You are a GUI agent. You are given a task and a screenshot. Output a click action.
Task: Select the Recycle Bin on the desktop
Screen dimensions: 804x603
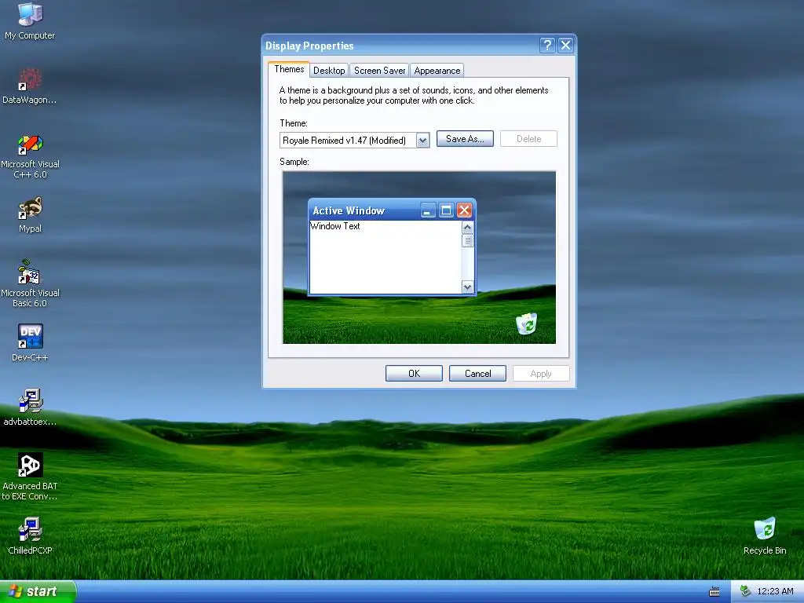[x=765, y=536]
